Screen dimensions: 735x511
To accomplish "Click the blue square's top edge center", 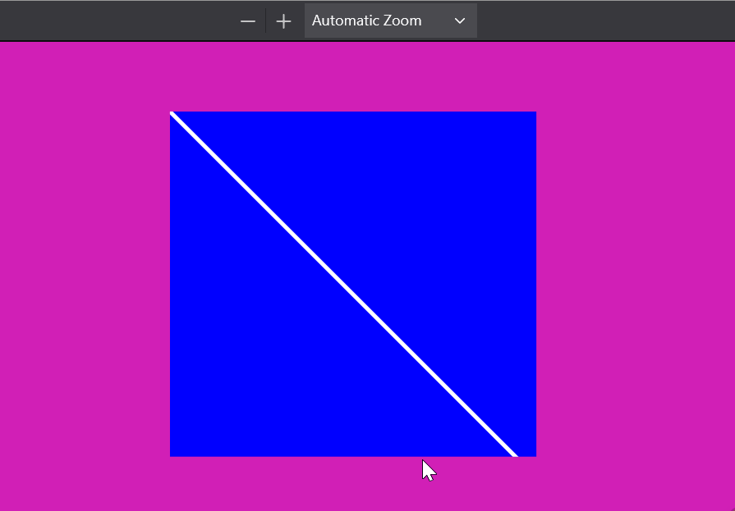I will pos(353,112).
